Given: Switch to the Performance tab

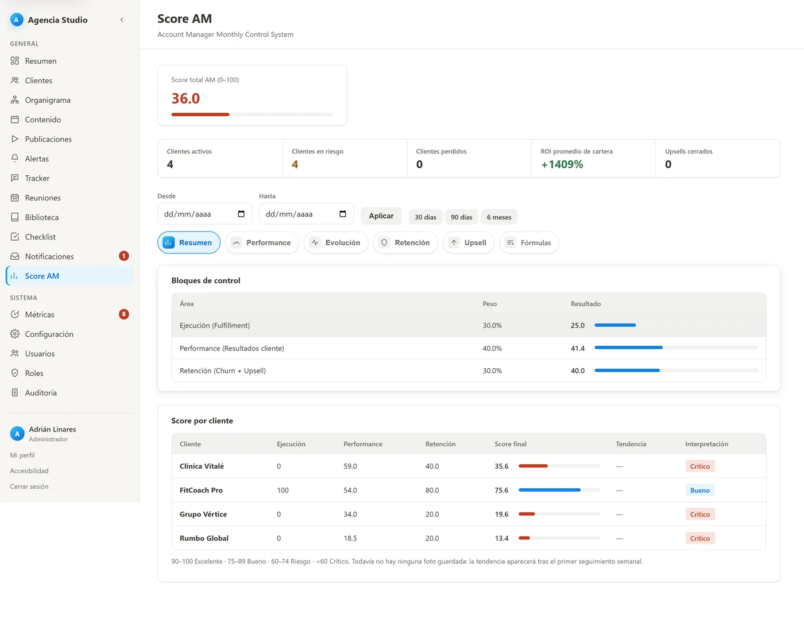Looking at the screenshot, I should tap(262, 242).
